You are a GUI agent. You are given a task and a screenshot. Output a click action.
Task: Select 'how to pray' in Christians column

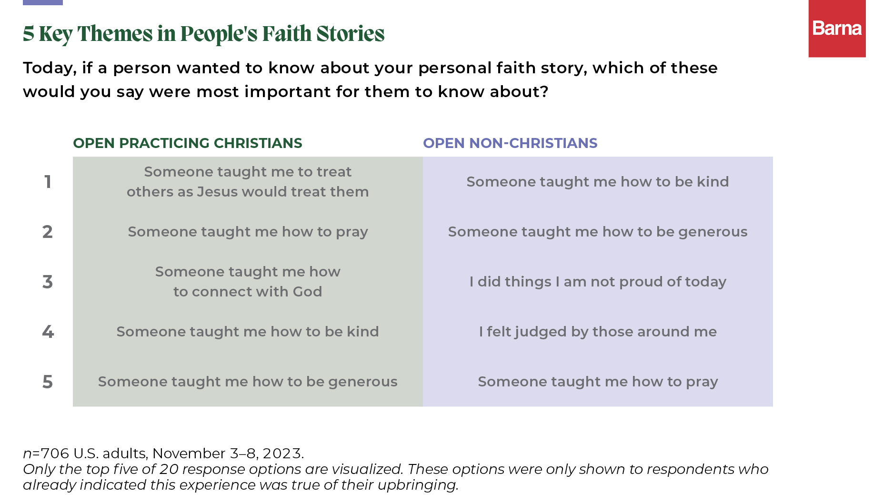(x=248, y=232)
